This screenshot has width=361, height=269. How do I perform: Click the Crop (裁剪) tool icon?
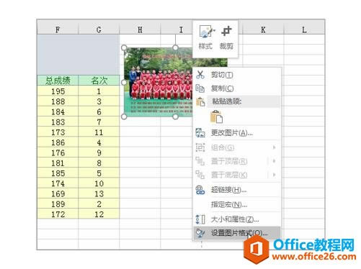(x=226, y=31)
